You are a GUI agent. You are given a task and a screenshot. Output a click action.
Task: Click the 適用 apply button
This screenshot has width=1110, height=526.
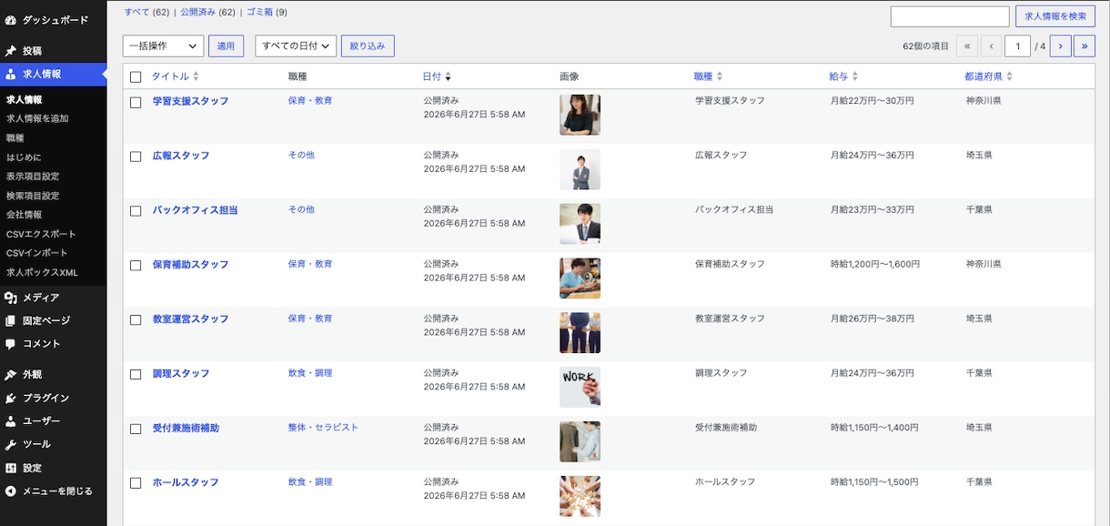pos(226,46)
